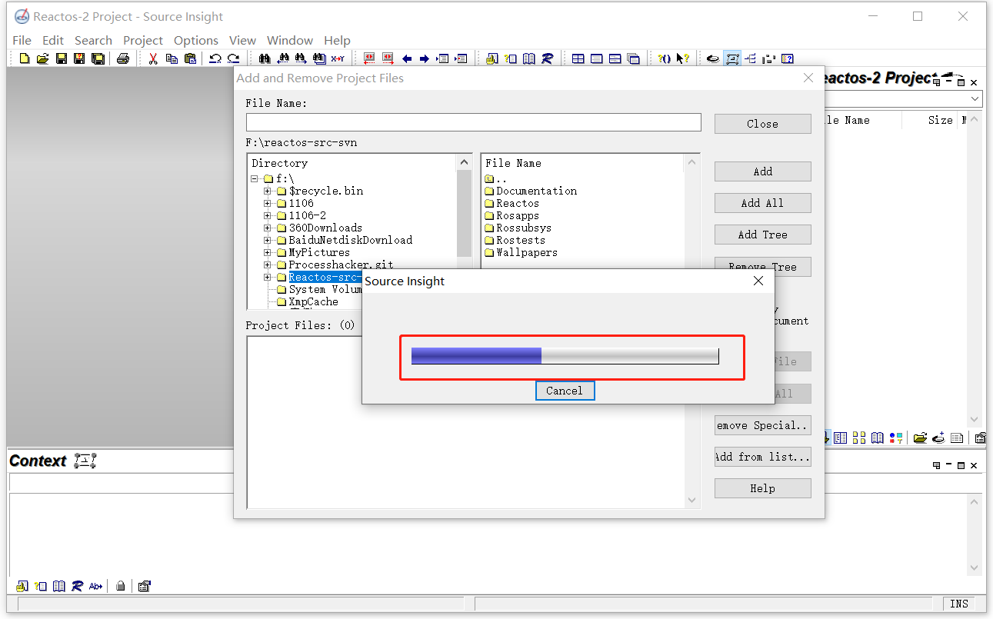Click the Cut scissors icon
The height and width of the screenshot is (619, 993).
pos(153,58)
